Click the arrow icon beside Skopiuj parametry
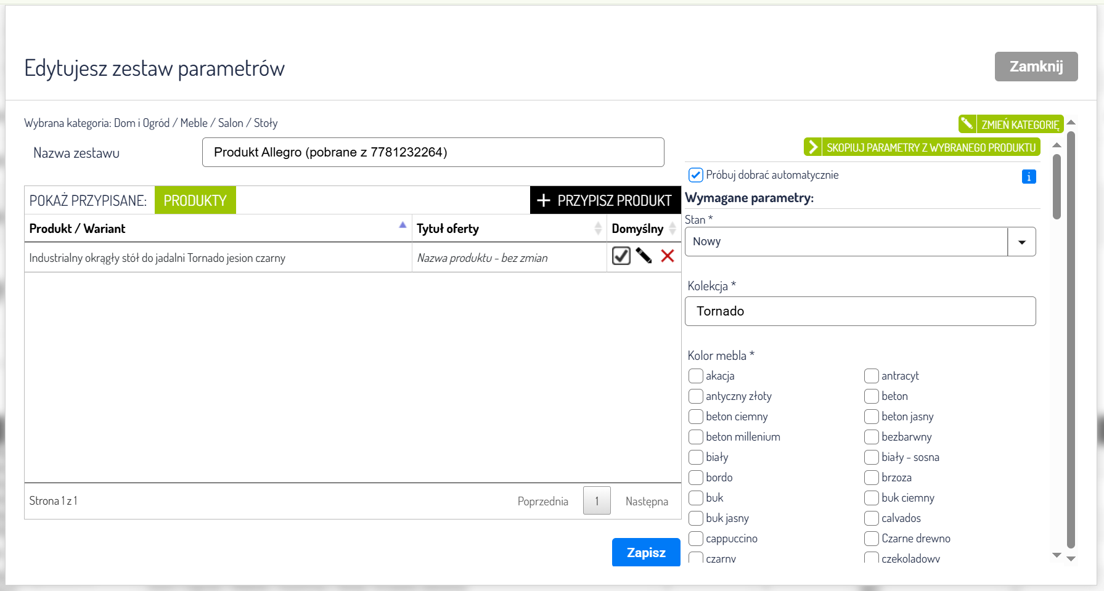The width and height of the screenshot is (1104, 591). click(813, 147)
